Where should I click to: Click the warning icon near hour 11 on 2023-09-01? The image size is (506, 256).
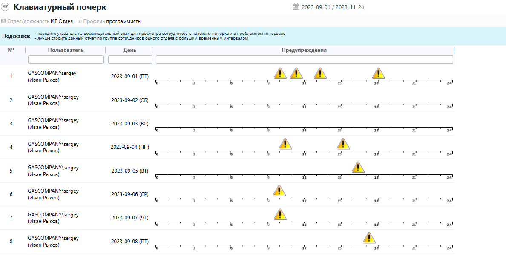click(x=296, y=73)
